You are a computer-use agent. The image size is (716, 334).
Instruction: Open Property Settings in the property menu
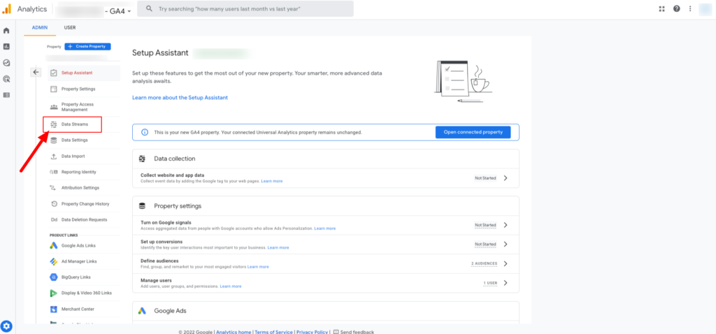pos(84,89)
